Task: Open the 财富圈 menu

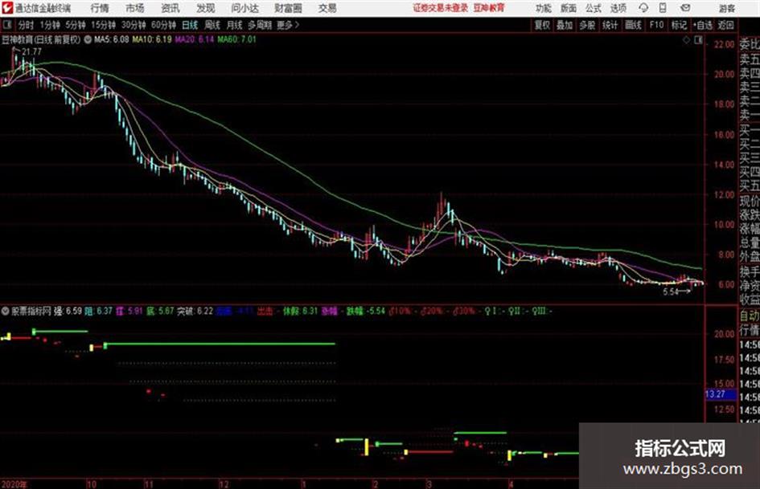Action: [x=288, y=8]
